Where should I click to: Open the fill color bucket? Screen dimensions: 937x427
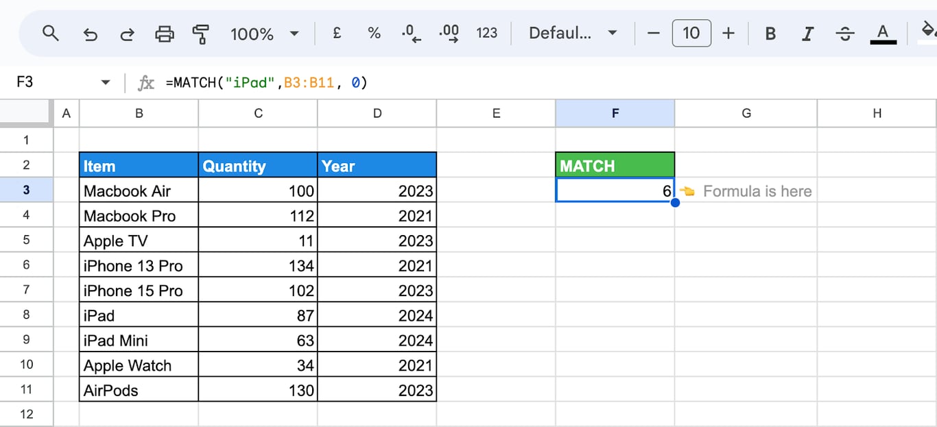click(x=927, y=31)
